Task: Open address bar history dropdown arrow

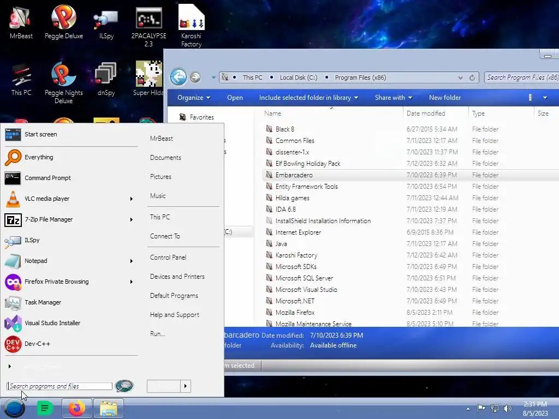Action: click(460, 77)
